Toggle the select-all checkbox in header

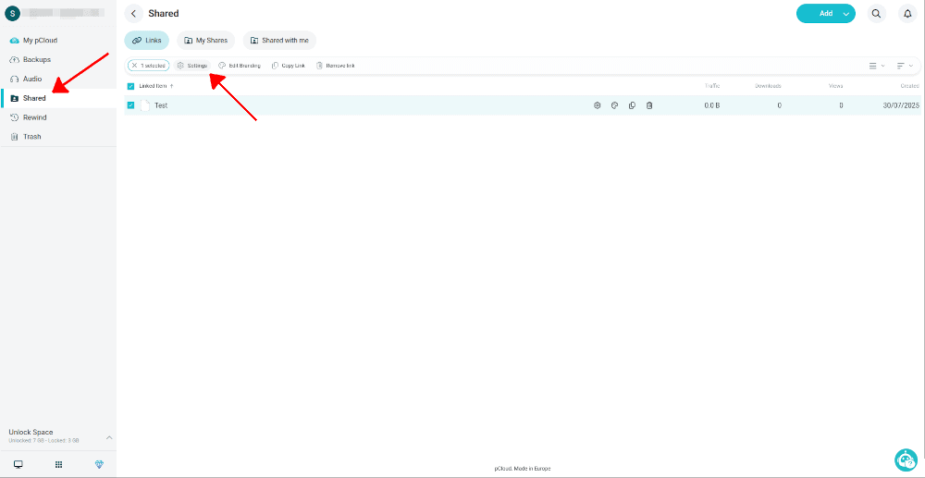tap(131, 86)
